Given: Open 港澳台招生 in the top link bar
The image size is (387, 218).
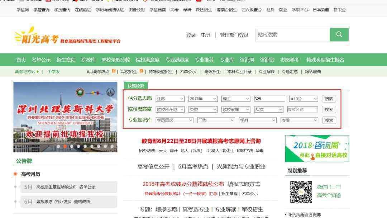Looking at the screenshot, I should (226, 10).
